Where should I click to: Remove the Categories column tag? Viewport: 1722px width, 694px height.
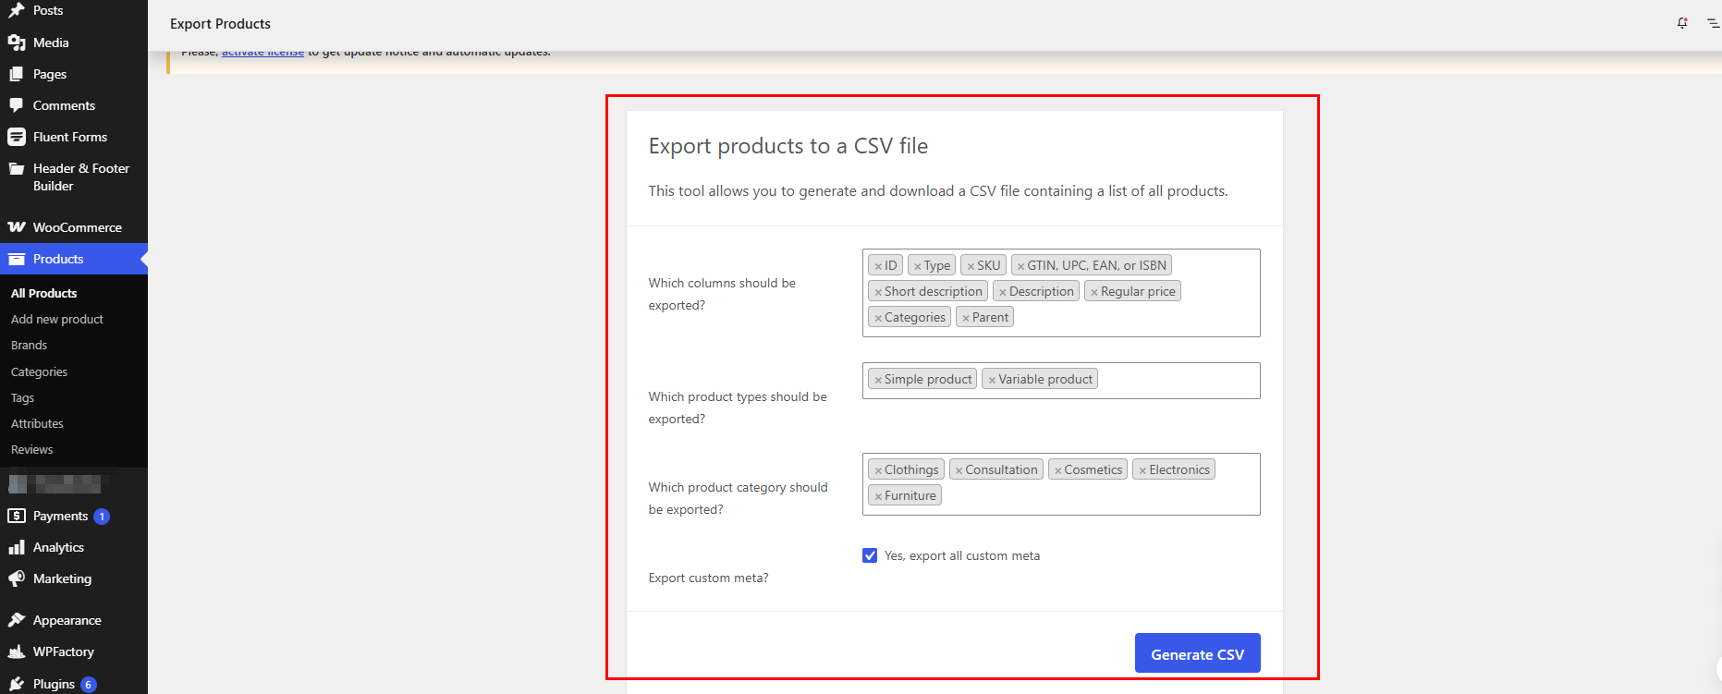pos(878,318)
